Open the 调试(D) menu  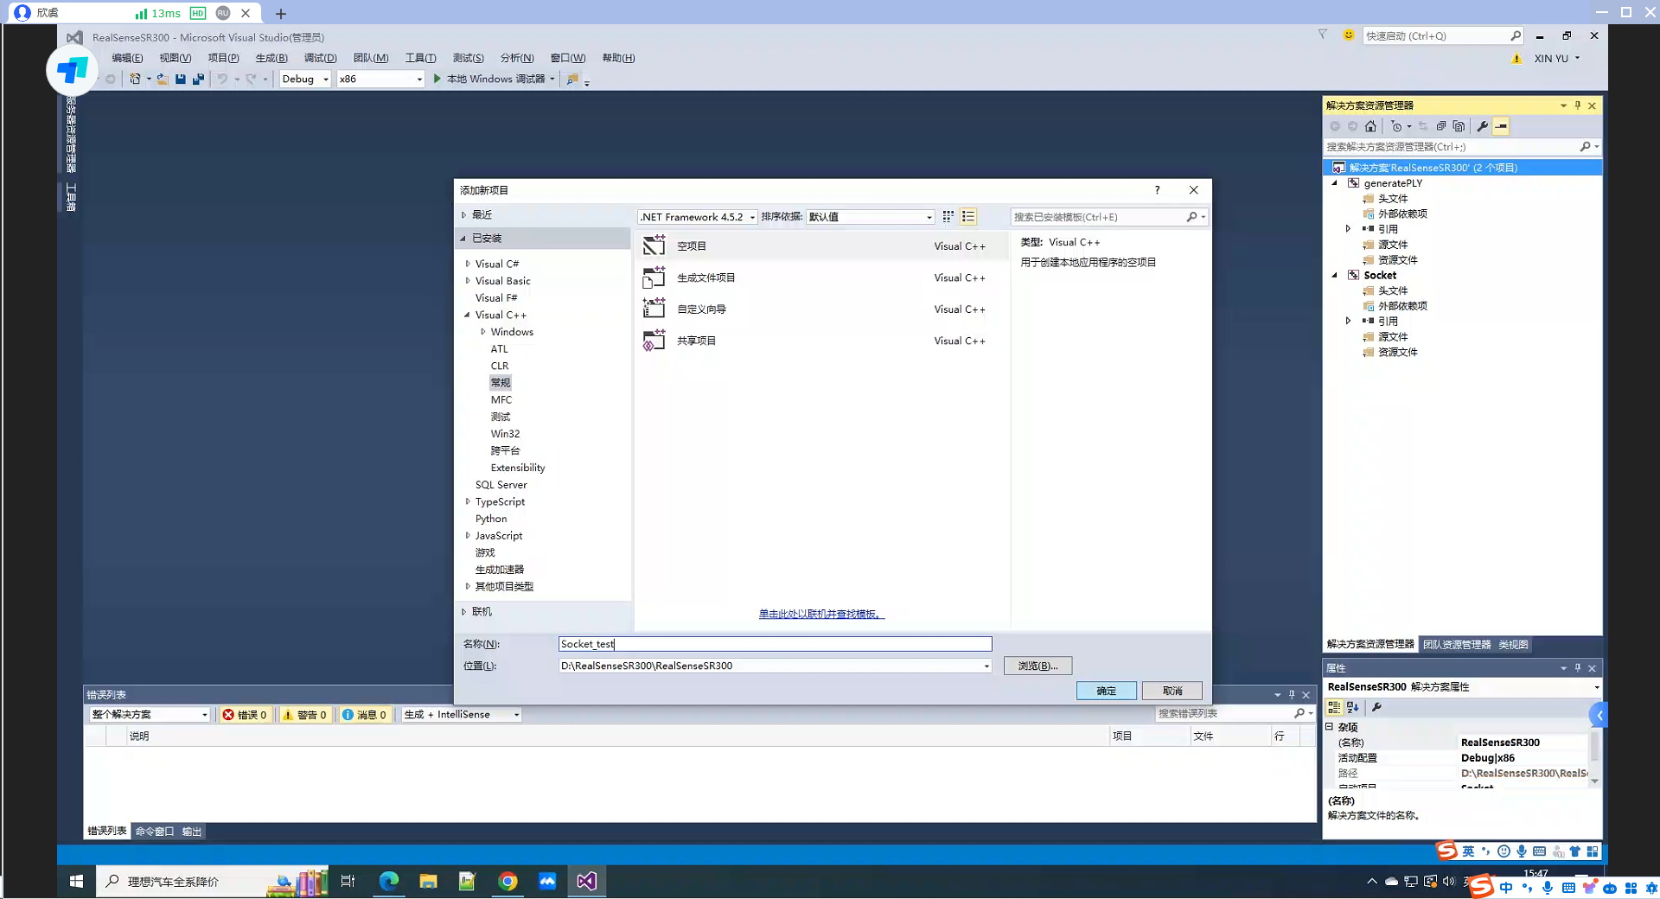click(x=320, y=58)
